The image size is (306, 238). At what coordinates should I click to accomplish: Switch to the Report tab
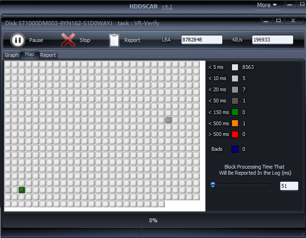(48, 55)
